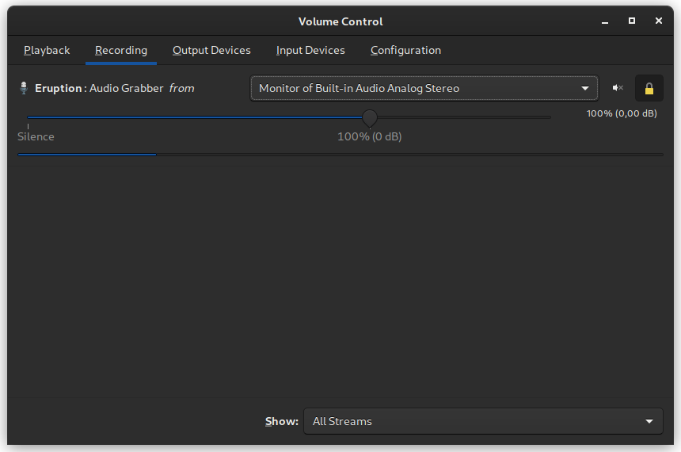Open the Output Devices tab
This screenshot has width=681, height=452.
(x=211, y=51)
